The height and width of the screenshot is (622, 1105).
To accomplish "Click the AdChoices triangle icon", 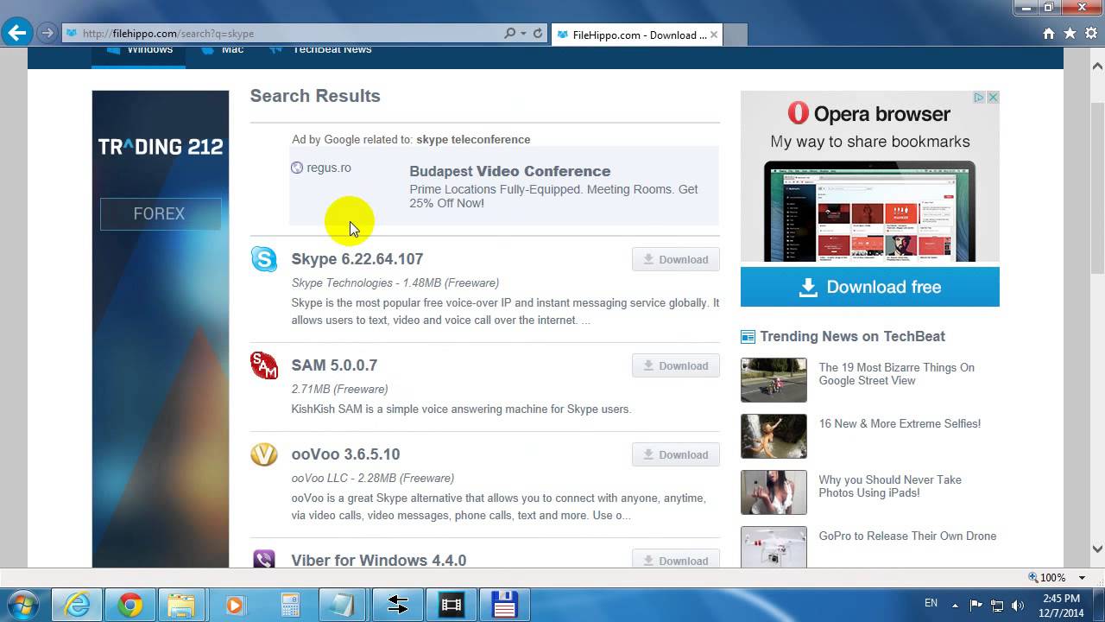I will click(x=980, y=98).
